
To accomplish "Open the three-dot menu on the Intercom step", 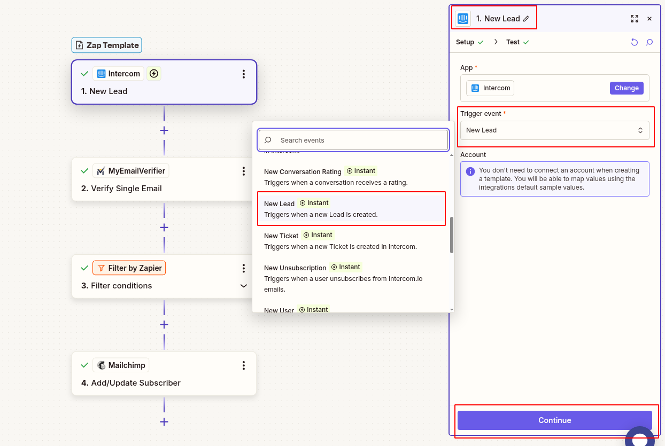I will click(244, 75).
